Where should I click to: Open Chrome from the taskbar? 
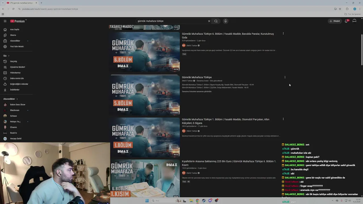[x=197, y=201]
